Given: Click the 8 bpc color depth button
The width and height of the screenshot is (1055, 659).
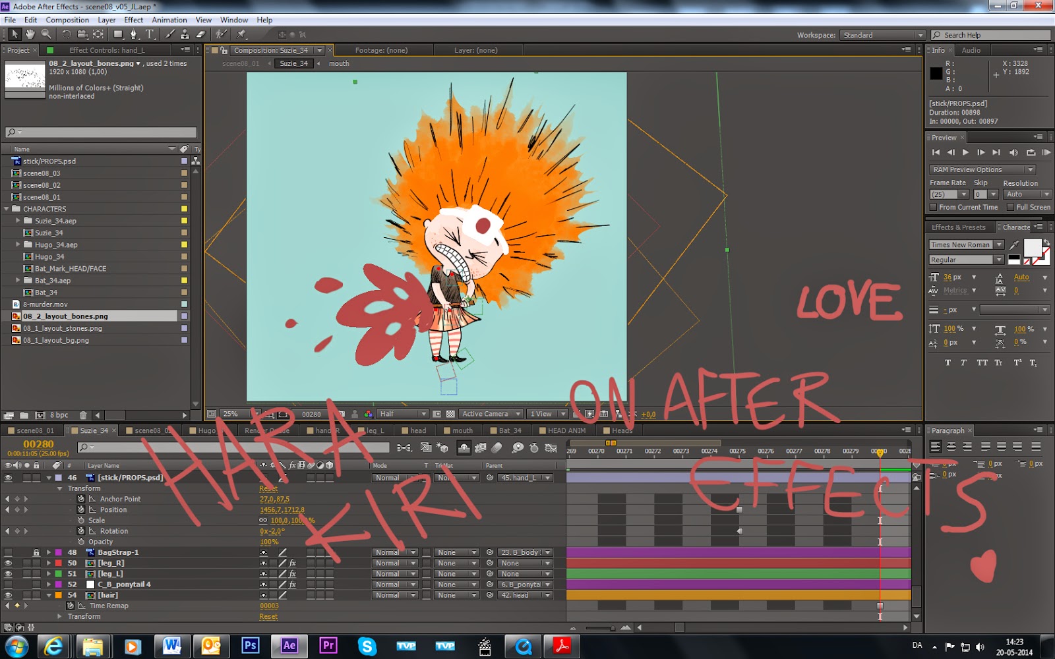Looking at the screenshot, I should (59, 415).
